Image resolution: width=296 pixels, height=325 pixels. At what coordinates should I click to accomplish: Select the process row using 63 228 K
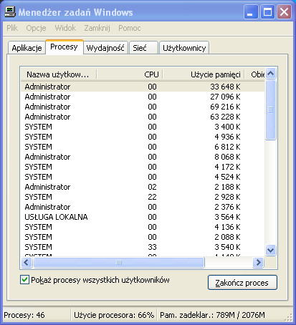(143, 117)
